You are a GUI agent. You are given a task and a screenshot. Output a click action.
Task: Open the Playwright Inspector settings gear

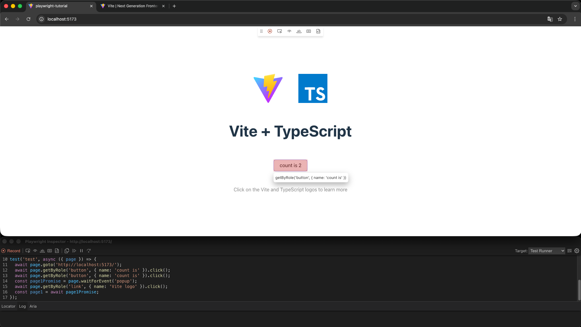click(x=576, y=251)
